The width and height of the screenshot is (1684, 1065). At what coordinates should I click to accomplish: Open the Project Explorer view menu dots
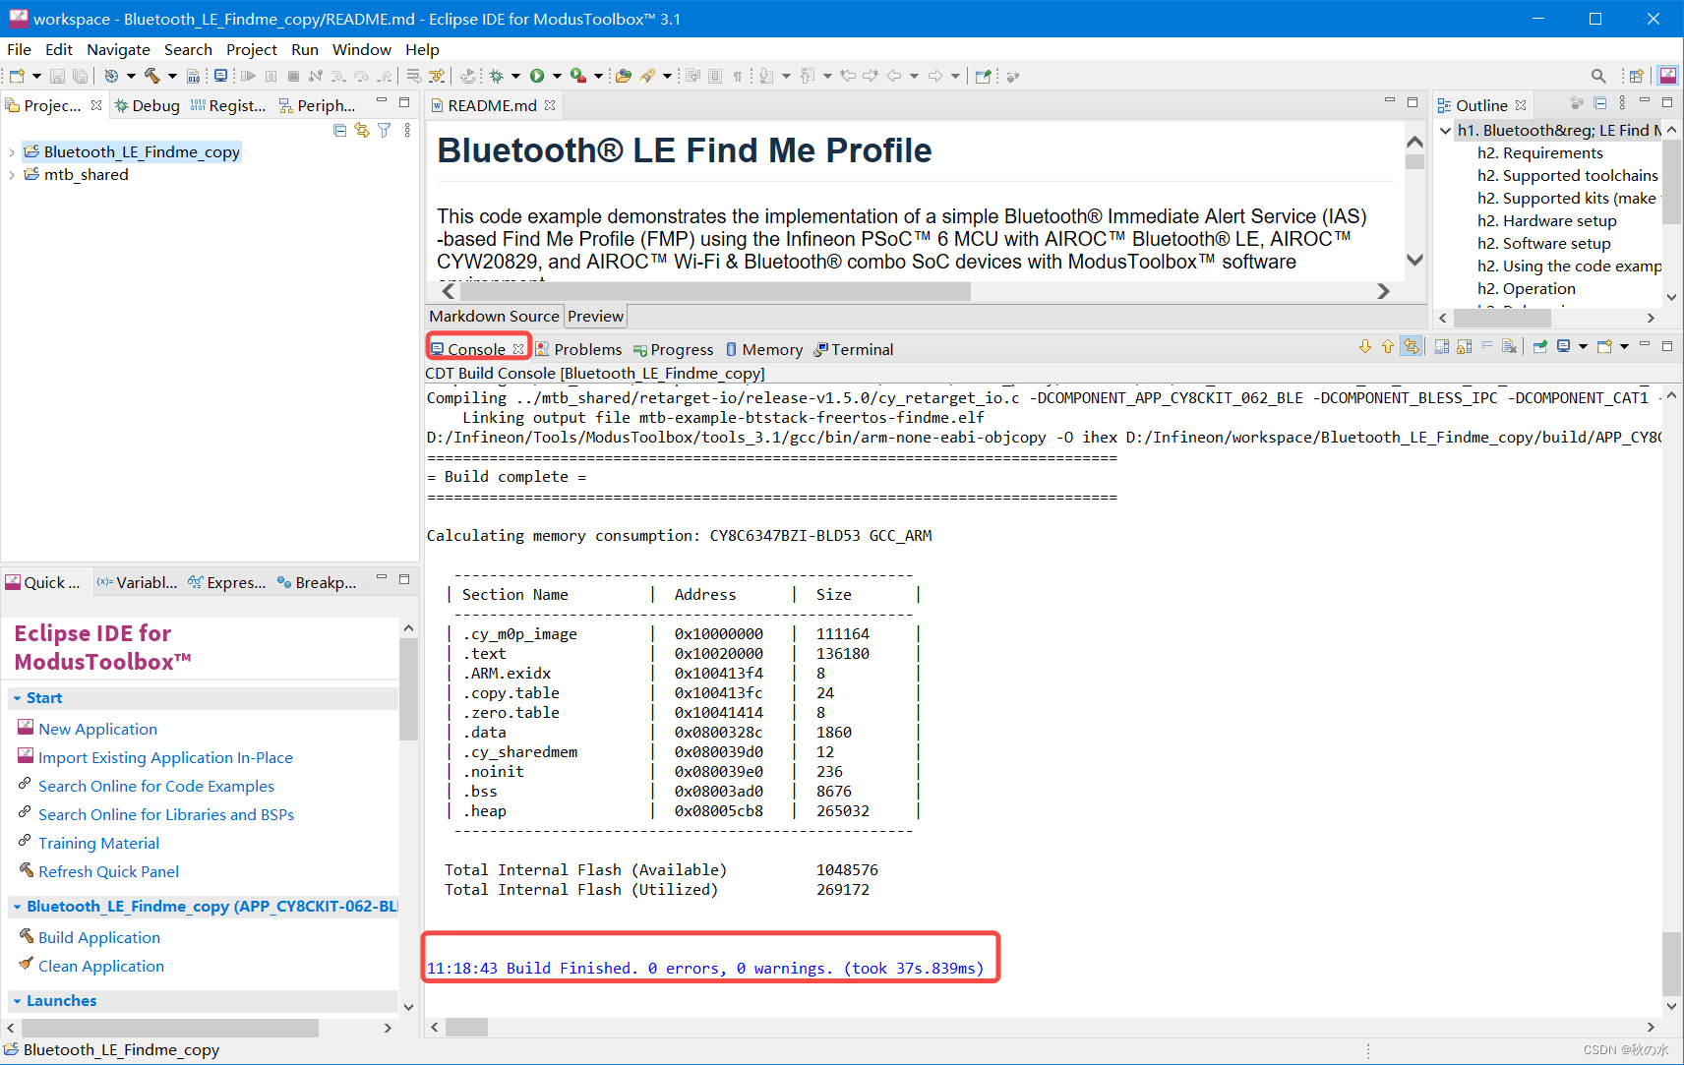pyautogui.click(x=407, y=130)
